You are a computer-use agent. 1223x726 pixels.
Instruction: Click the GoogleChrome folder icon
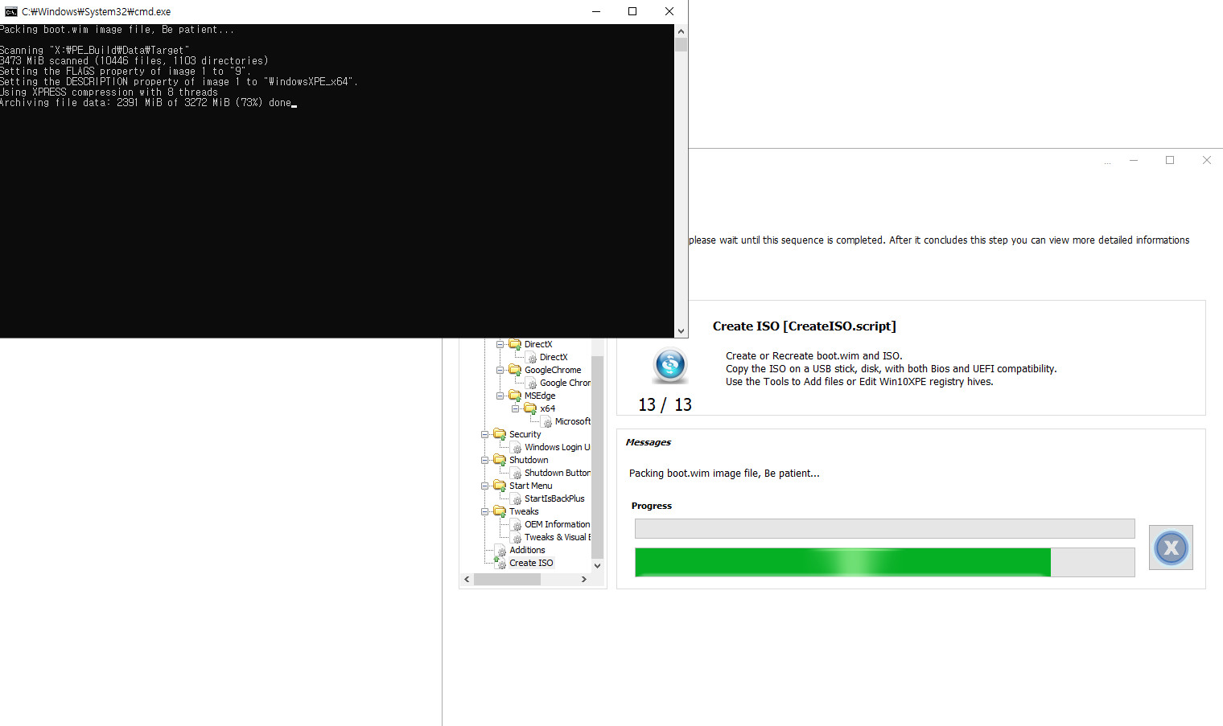(515, 370)
